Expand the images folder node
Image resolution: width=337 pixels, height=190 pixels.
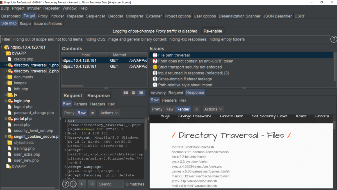coord(6,83)
